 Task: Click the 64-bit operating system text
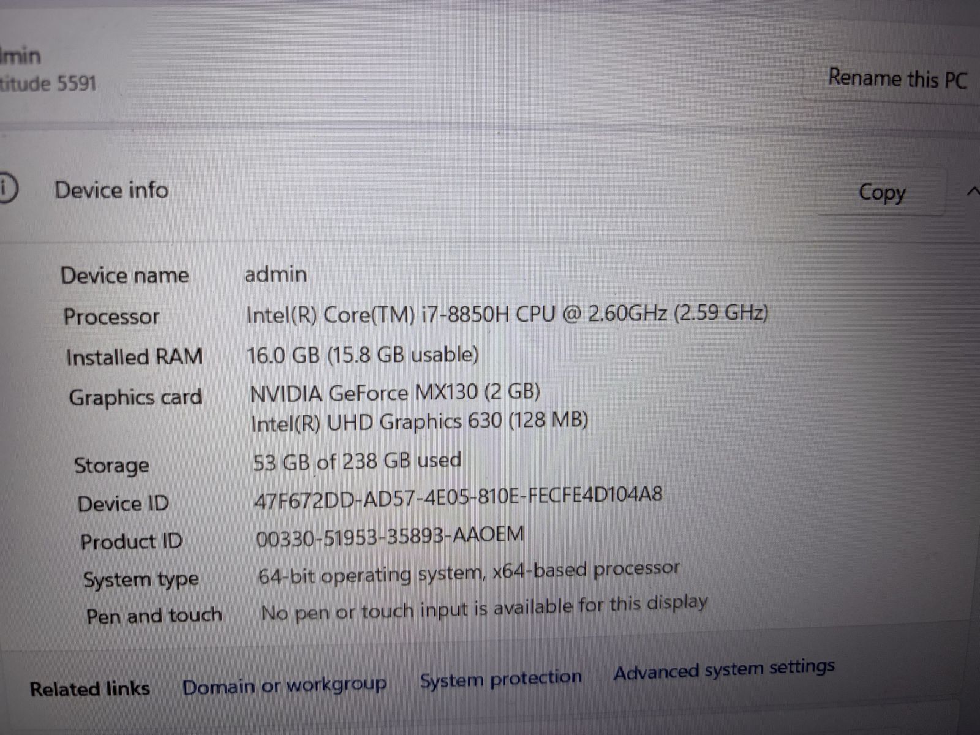pyautogui.click(x=469, y=573)
